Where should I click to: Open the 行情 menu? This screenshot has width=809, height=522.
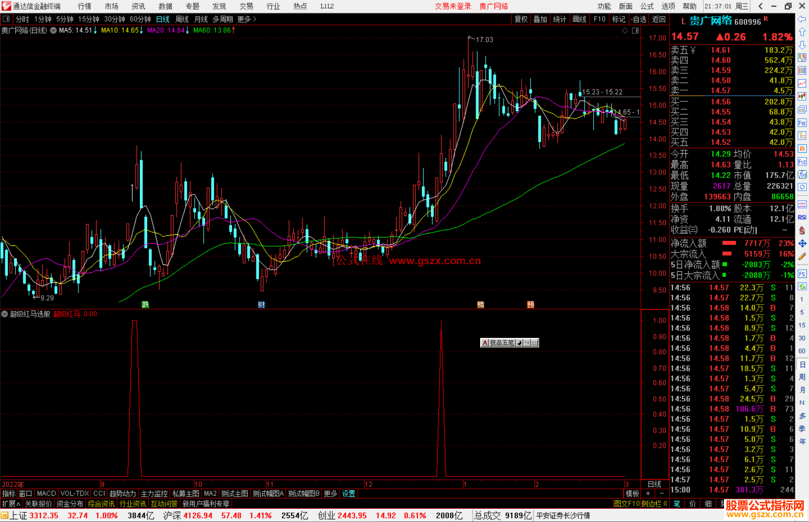coord(84,6)
